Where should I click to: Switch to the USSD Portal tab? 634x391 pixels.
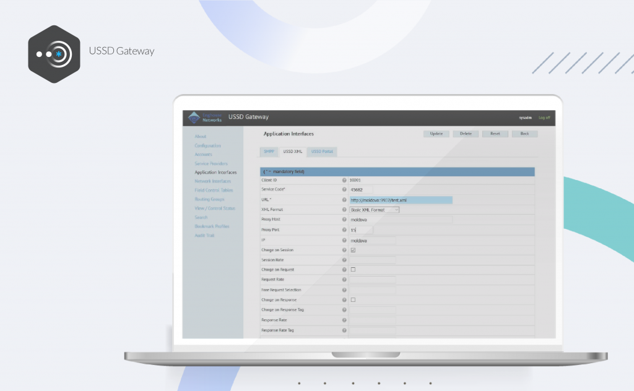point(322,152)
